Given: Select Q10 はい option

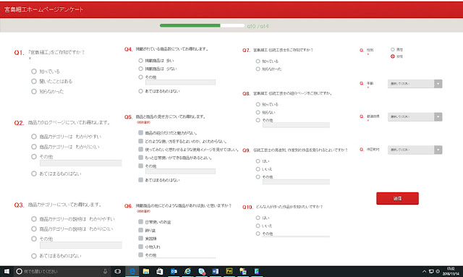Looking at the screenshot, I should point(258,218).
